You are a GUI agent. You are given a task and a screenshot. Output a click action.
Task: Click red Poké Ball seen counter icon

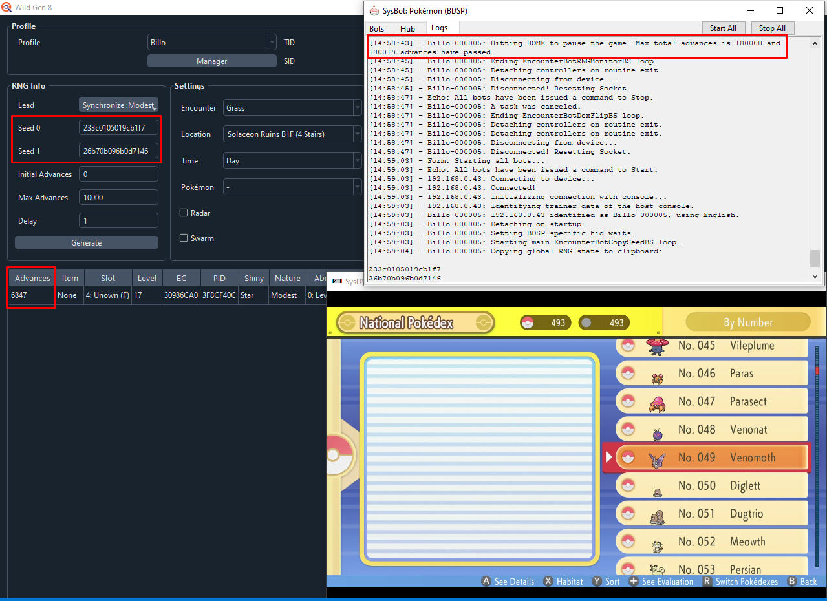(528, 322)
